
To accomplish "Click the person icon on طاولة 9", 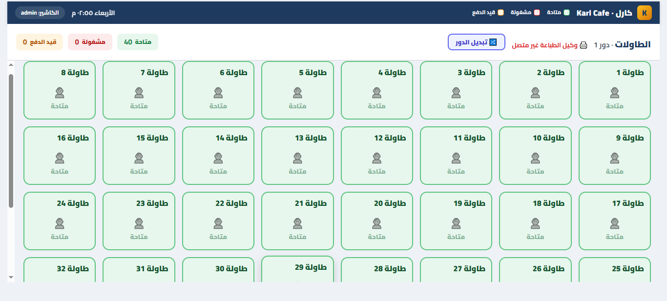I will click(615, 158).
